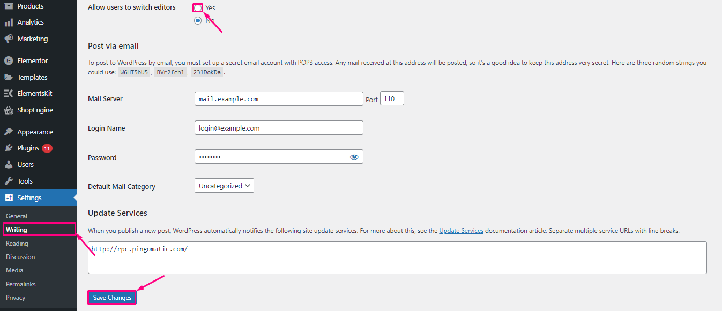Select the No radio button

pyautogui.click(x=198, y=21)
